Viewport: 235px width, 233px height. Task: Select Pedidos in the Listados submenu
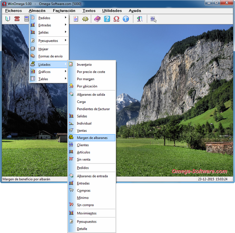(x=92, y=168)
